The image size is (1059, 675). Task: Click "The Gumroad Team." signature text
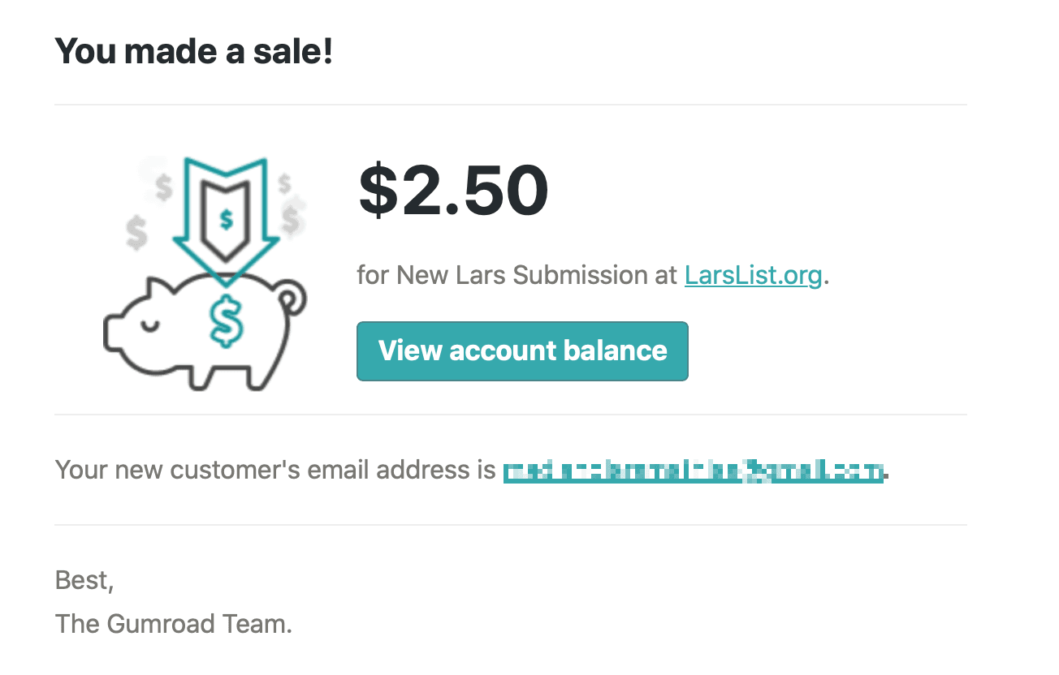(173, 624)
